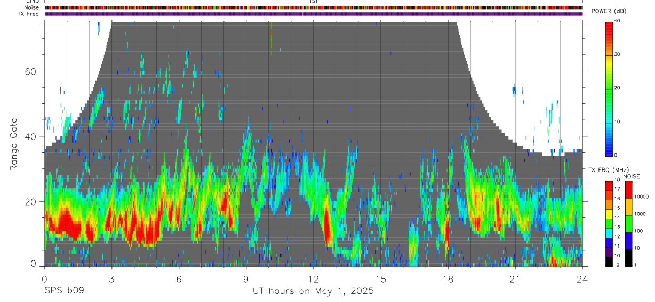Select the black 9 MHz TX FRQ swatch
Image resolution: width=655 pixels, height=302 pixels.
(x=609, y=262)
